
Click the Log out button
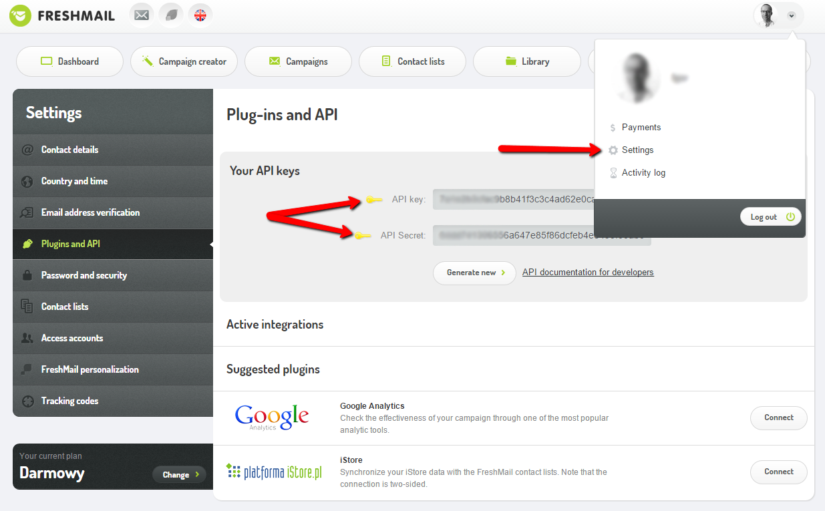[x=770, y=217]
